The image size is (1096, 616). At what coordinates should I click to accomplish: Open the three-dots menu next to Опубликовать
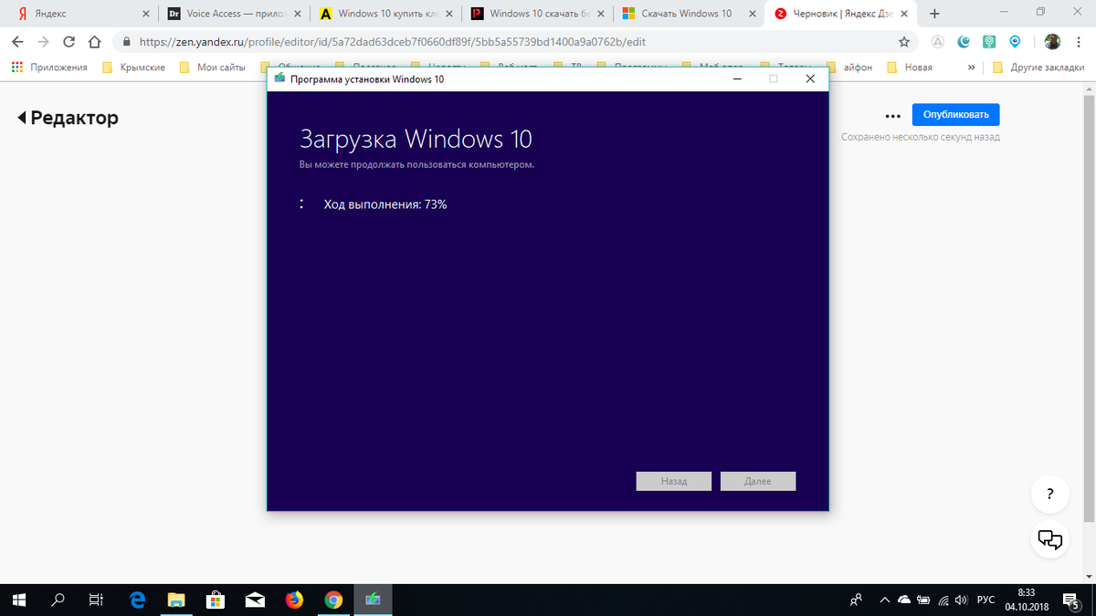(x=892, y=116)
